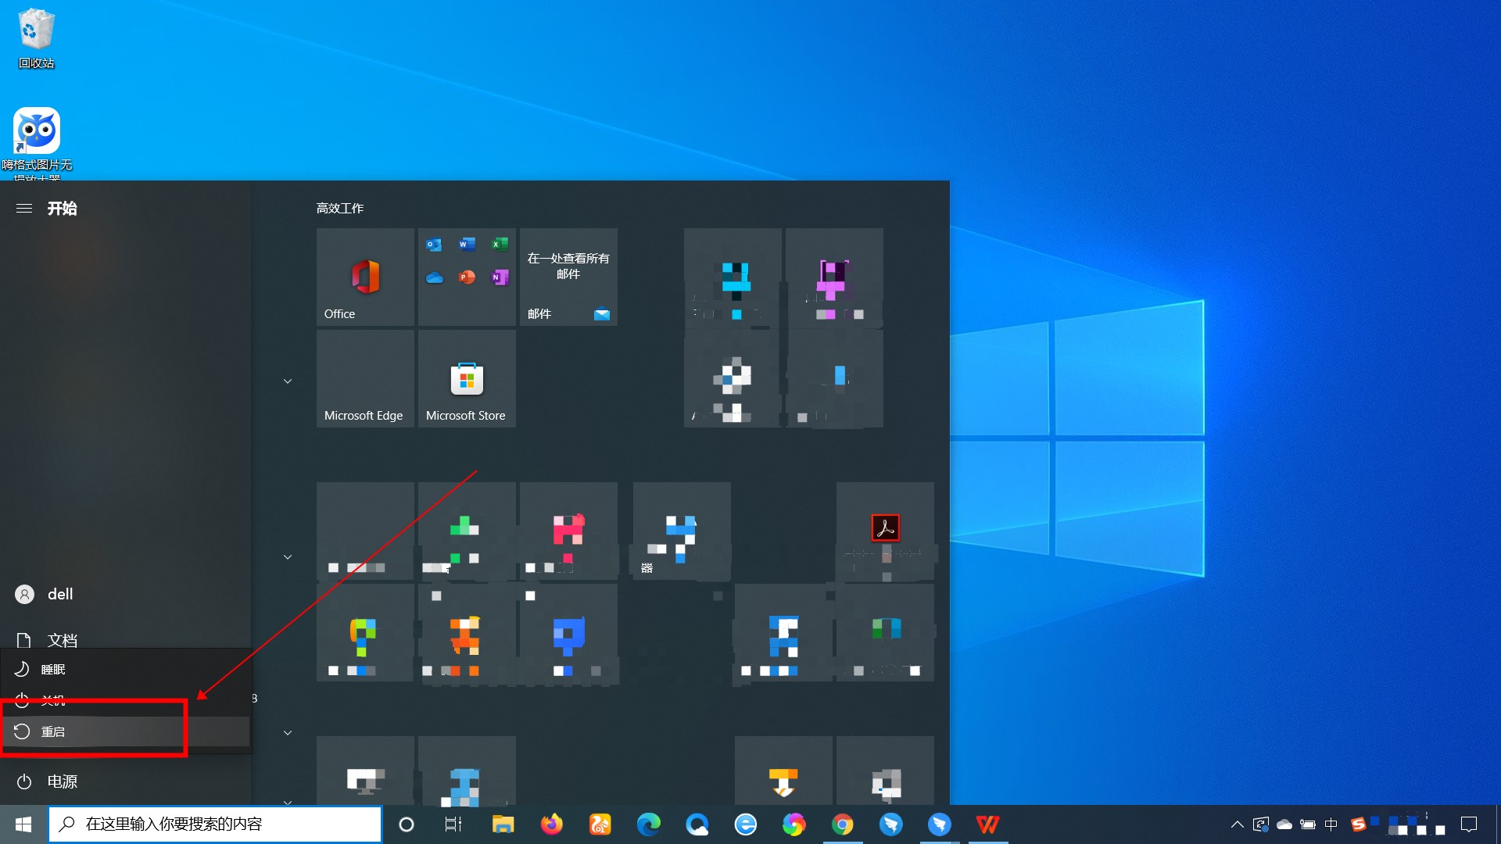Open WPS Office from the taskbar
This screenshot has width=1501, height=844.
click(987, 824)
